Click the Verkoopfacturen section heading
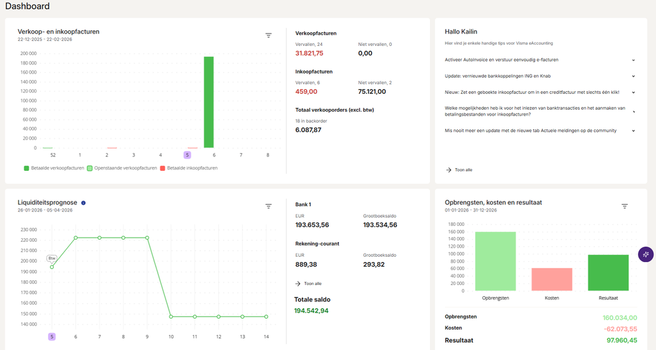Screen dimensions: 656x350 point(316,33)
